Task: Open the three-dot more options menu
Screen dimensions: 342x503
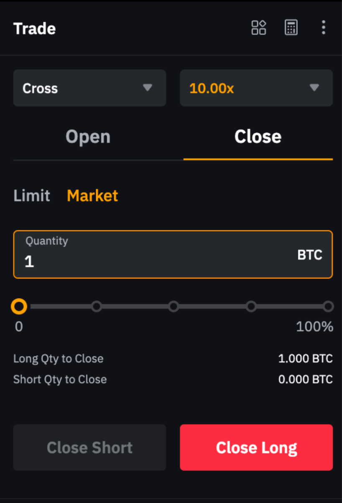Action: point(323,28)
